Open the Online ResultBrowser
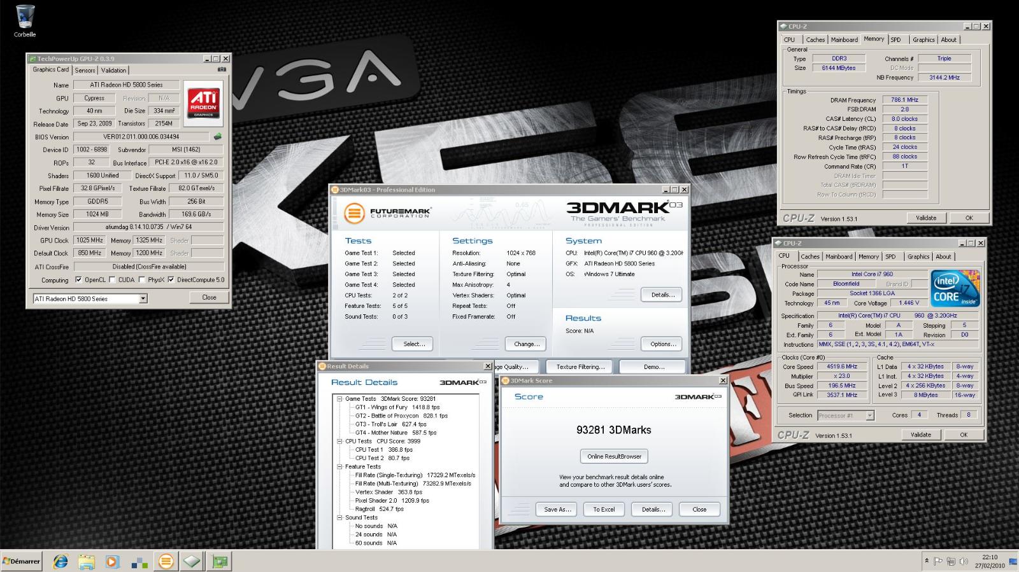 click(614, 456)
